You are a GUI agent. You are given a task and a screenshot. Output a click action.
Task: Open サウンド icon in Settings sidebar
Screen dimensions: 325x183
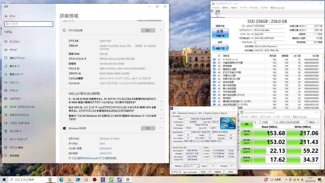[6, 50]
